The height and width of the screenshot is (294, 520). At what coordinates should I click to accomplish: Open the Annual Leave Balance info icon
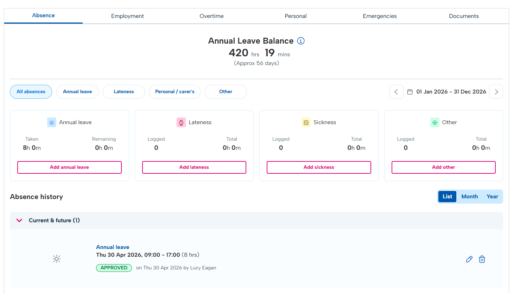tap(301, 41)
